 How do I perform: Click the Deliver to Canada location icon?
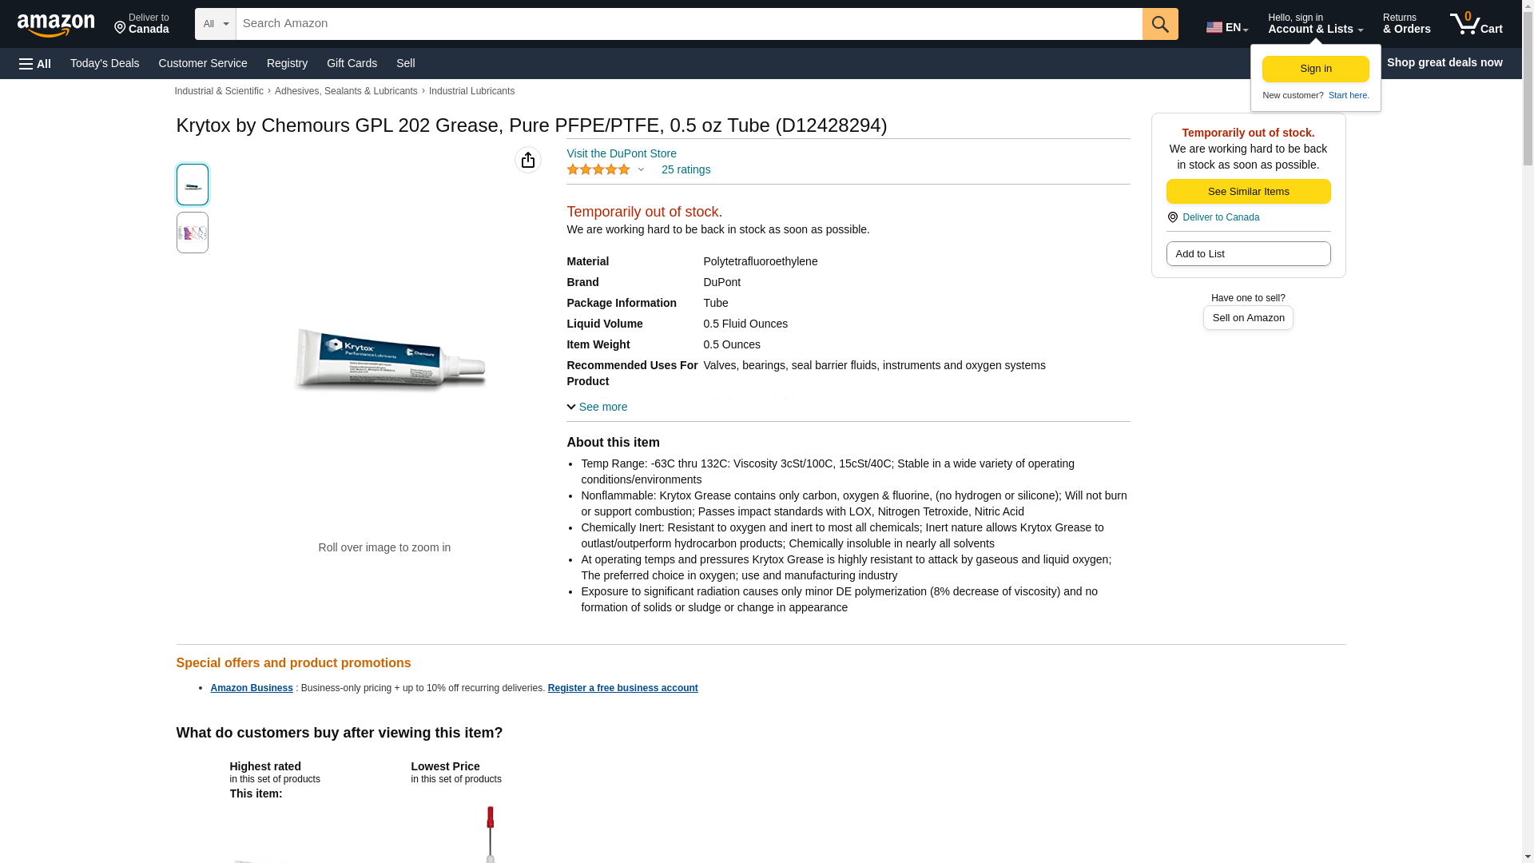1173,217
